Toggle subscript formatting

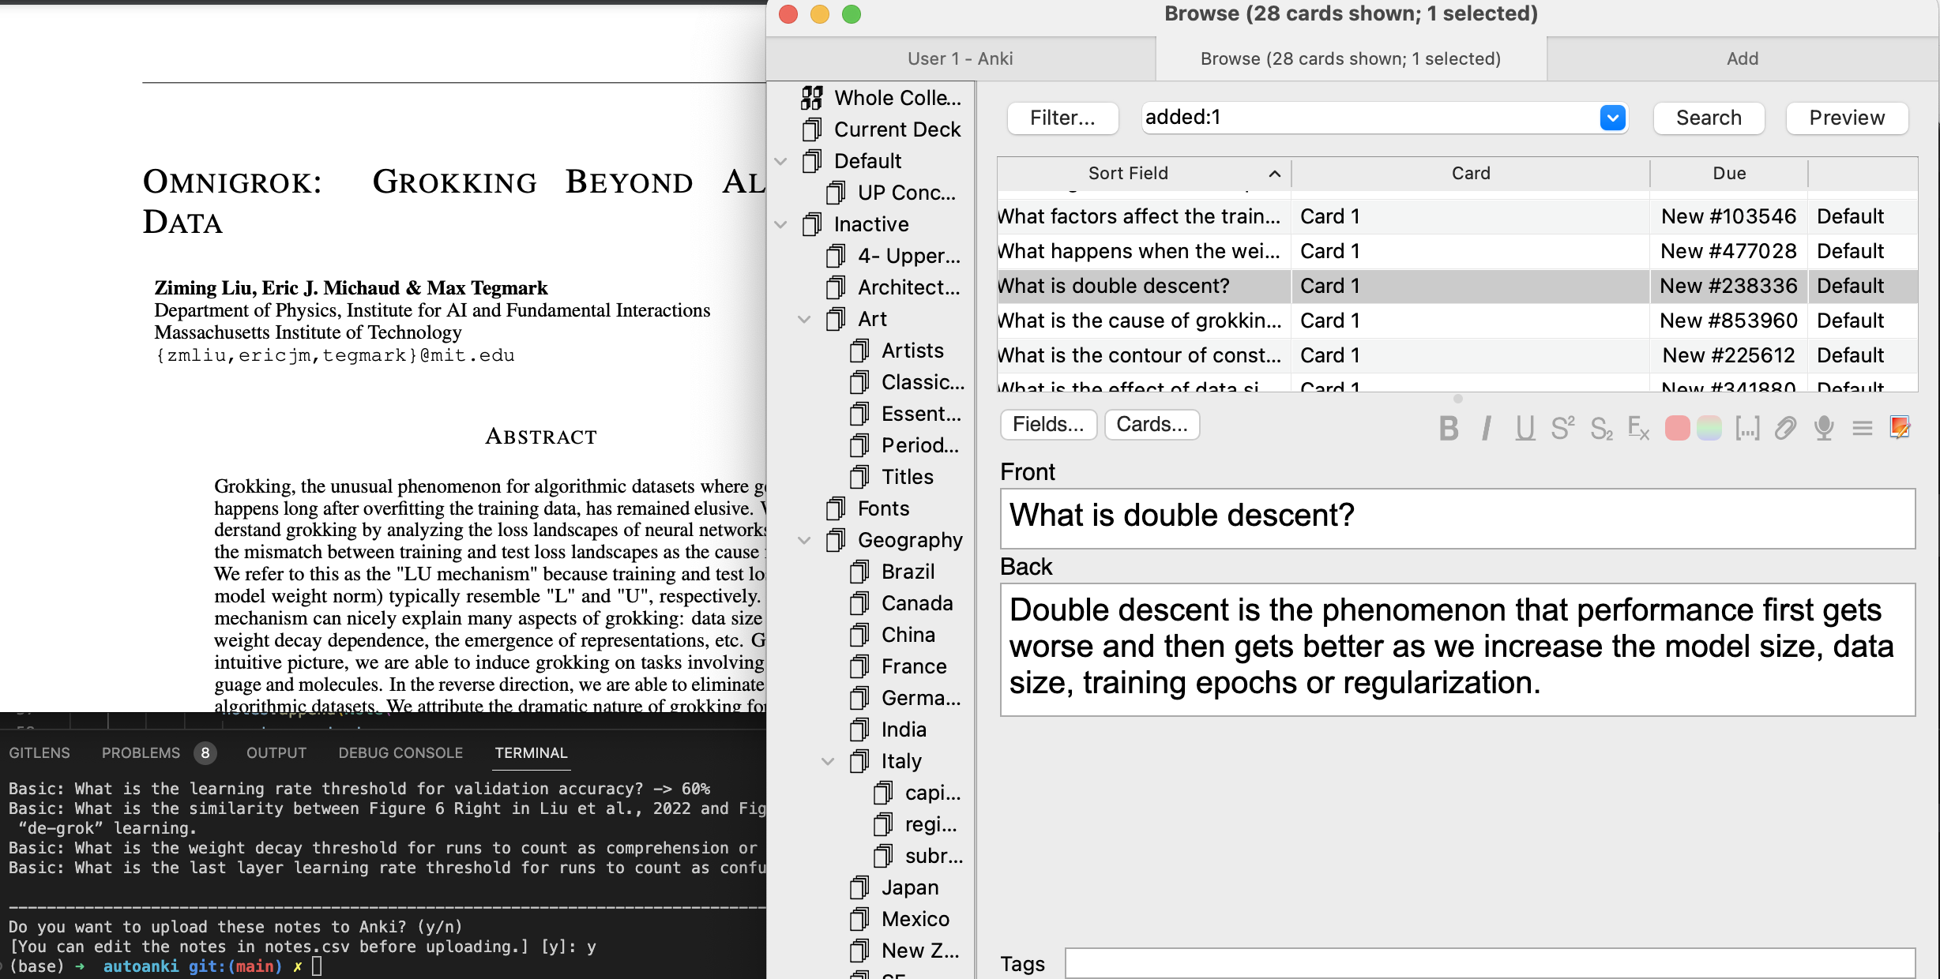pyautogui.click(x=1601, y=428)
